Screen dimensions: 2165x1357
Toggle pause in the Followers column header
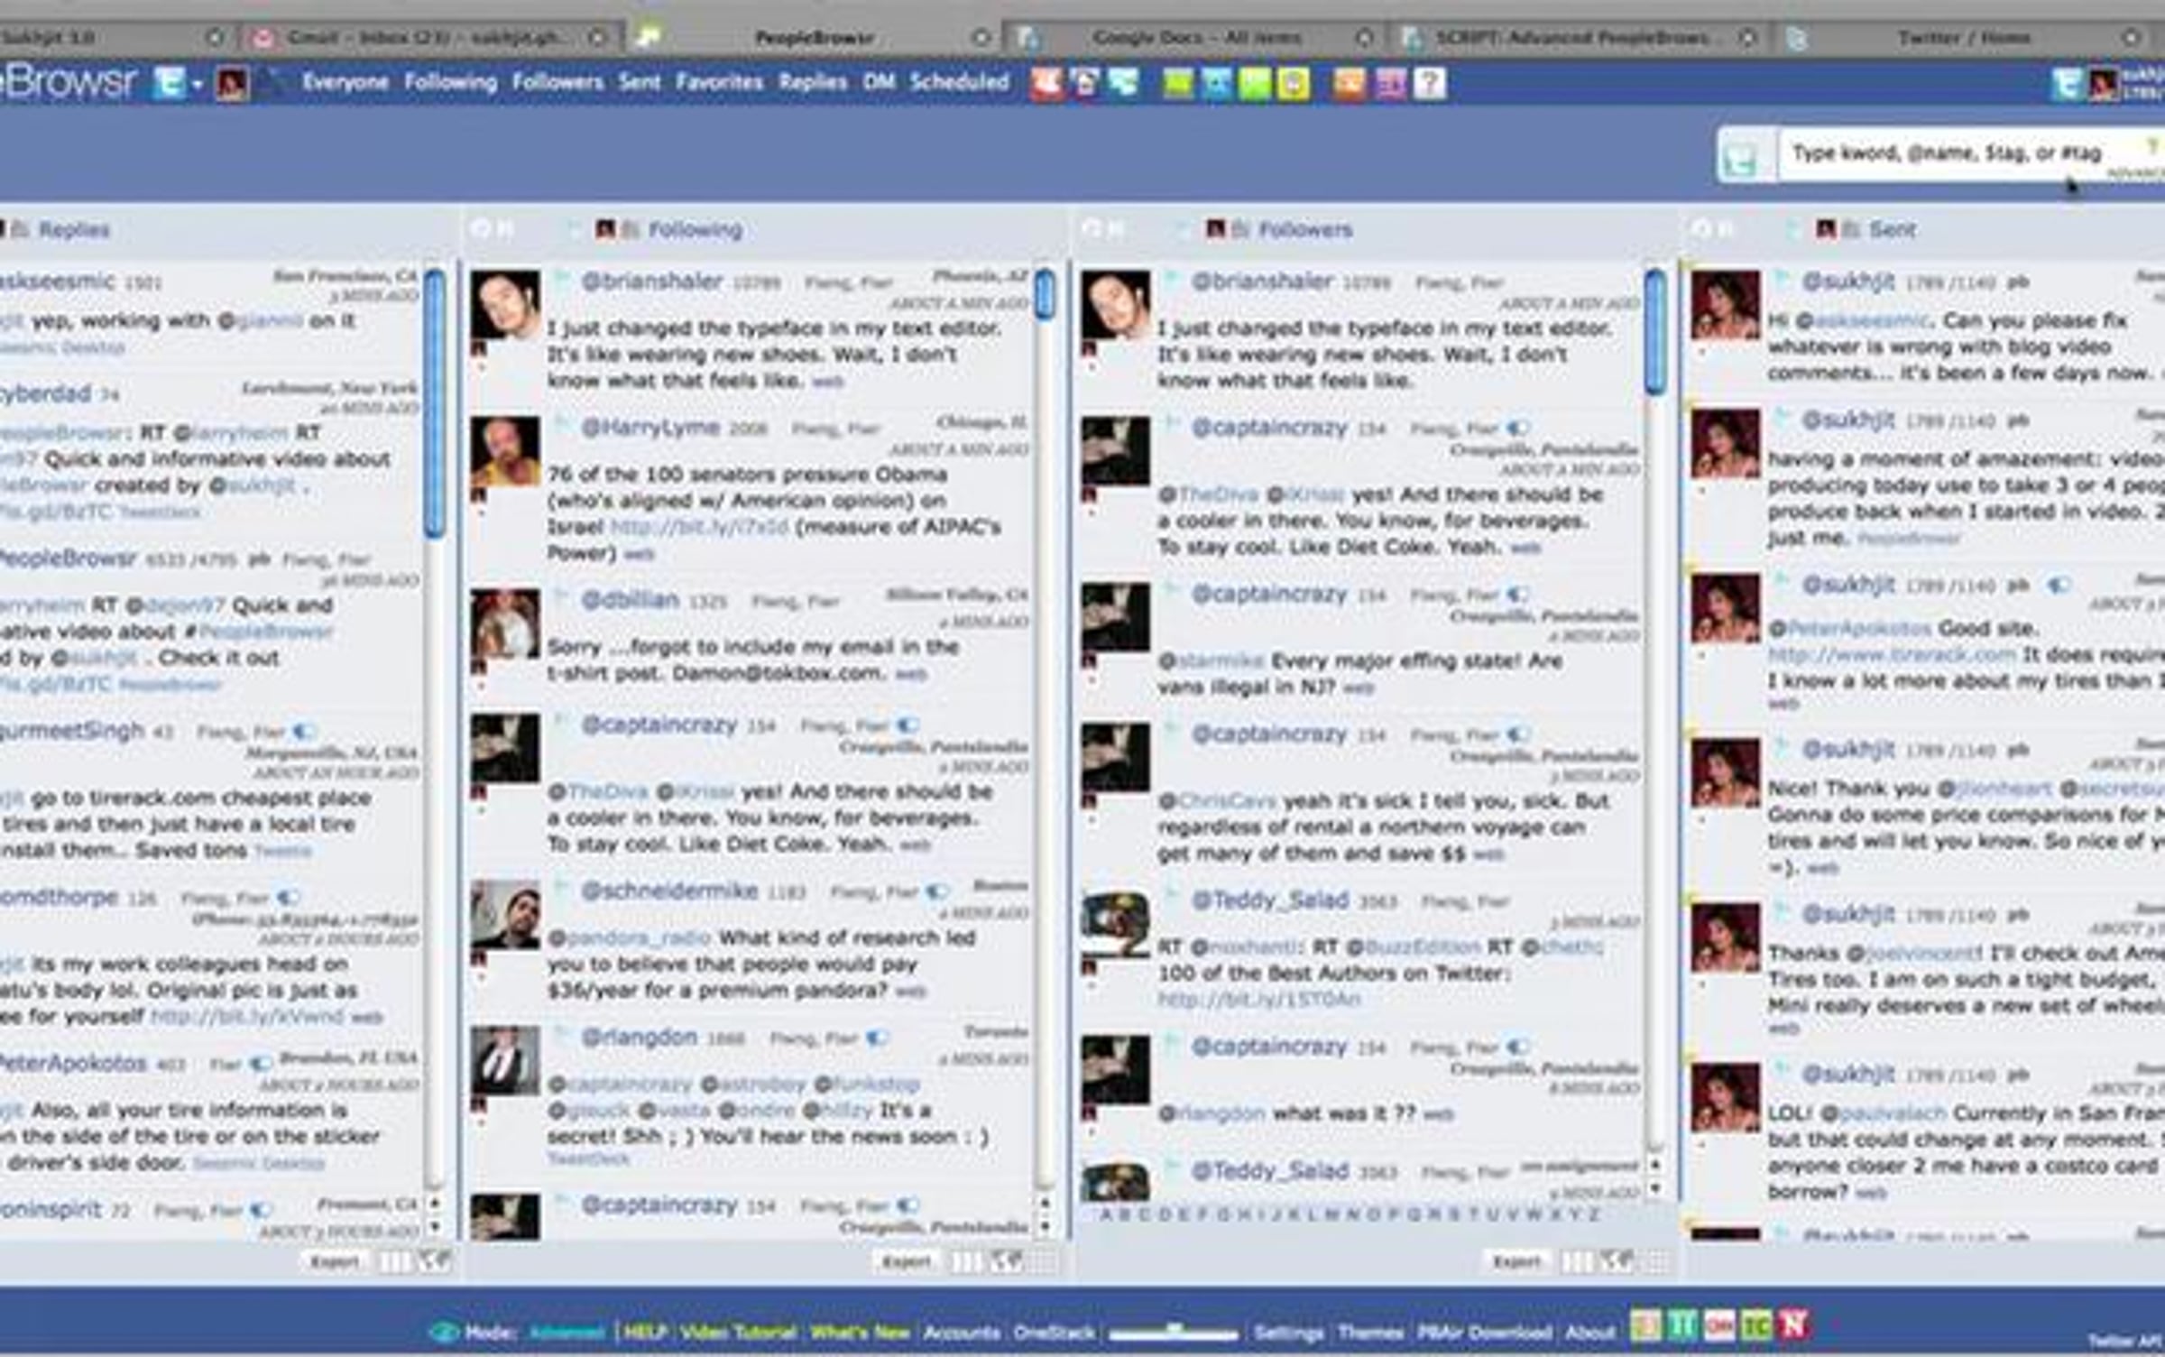pos(1115,229)
